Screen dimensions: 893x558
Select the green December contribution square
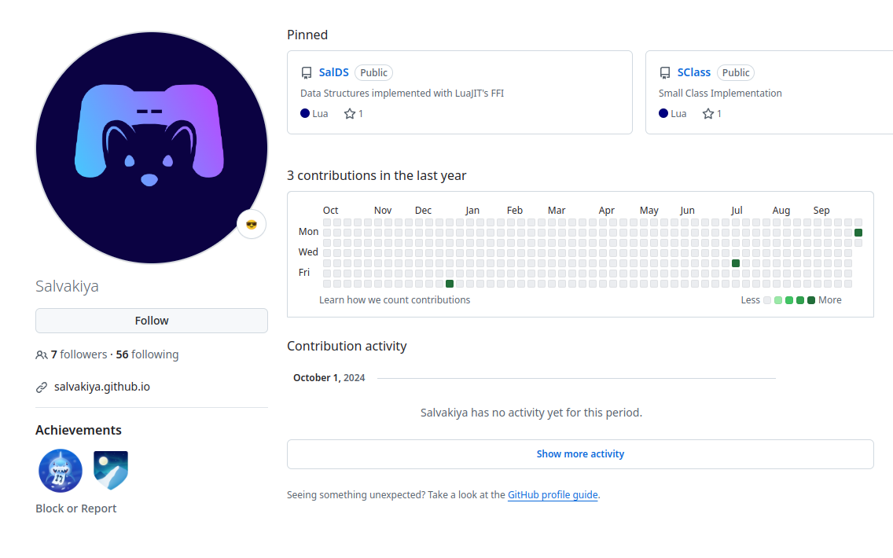point(450,284)
